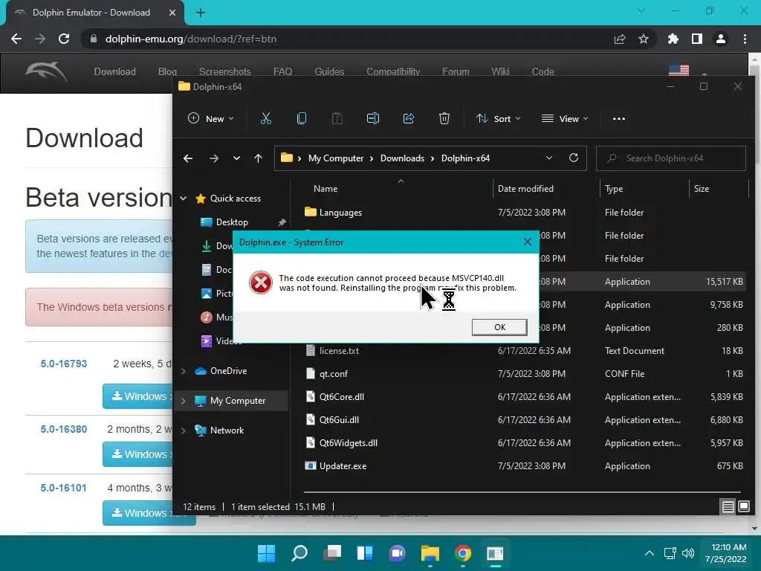Expand address bar history dropdown
Image resolution: width=761 pixels, height=571 pixels.
549,158
